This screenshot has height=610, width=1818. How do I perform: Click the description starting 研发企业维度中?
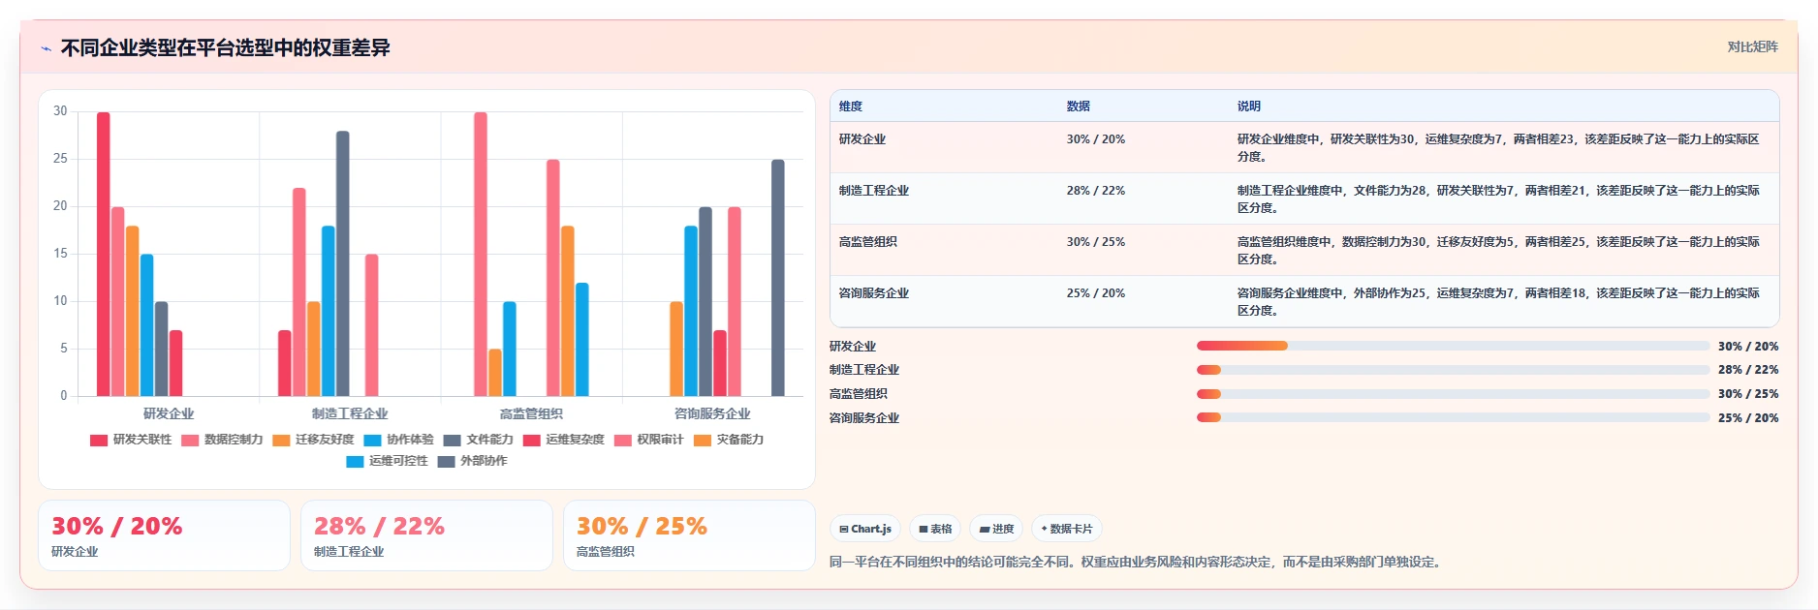pos(1498,148)
